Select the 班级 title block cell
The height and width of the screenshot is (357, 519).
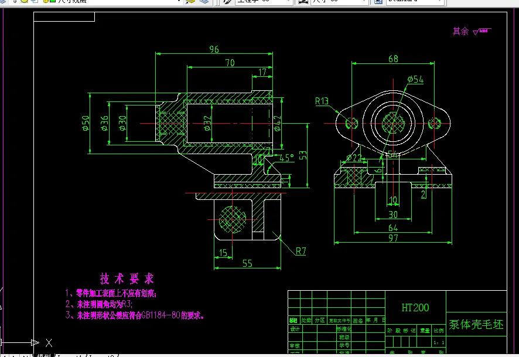pyautogui.click(x=344, y=337)
